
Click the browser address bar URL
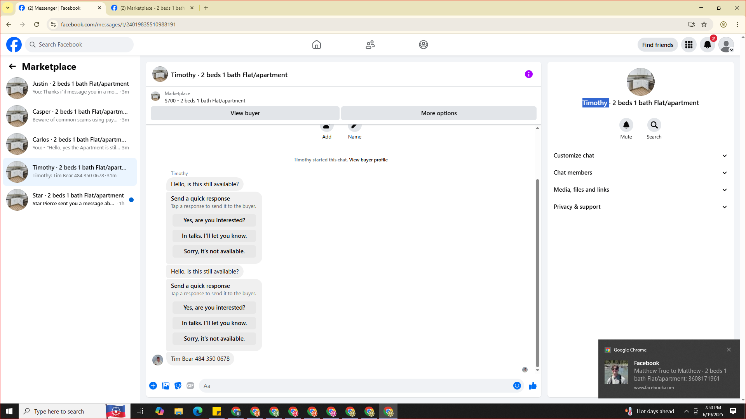(119, 24)
